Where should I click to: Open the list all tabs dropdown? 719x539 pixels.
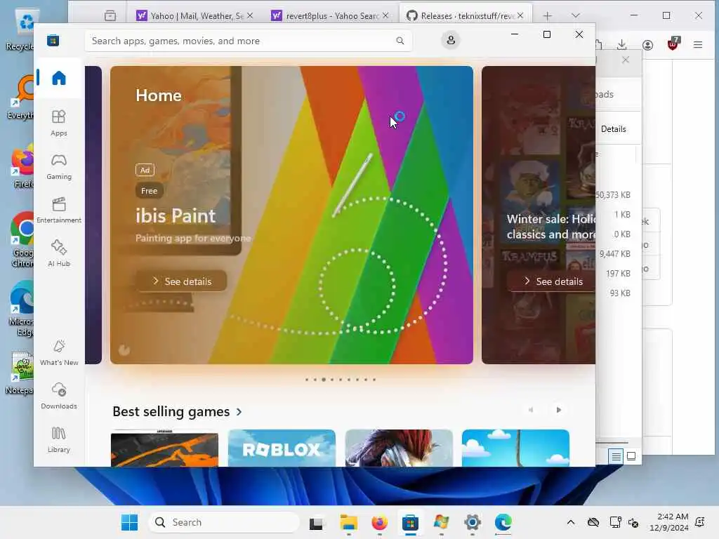click(576, 16)
